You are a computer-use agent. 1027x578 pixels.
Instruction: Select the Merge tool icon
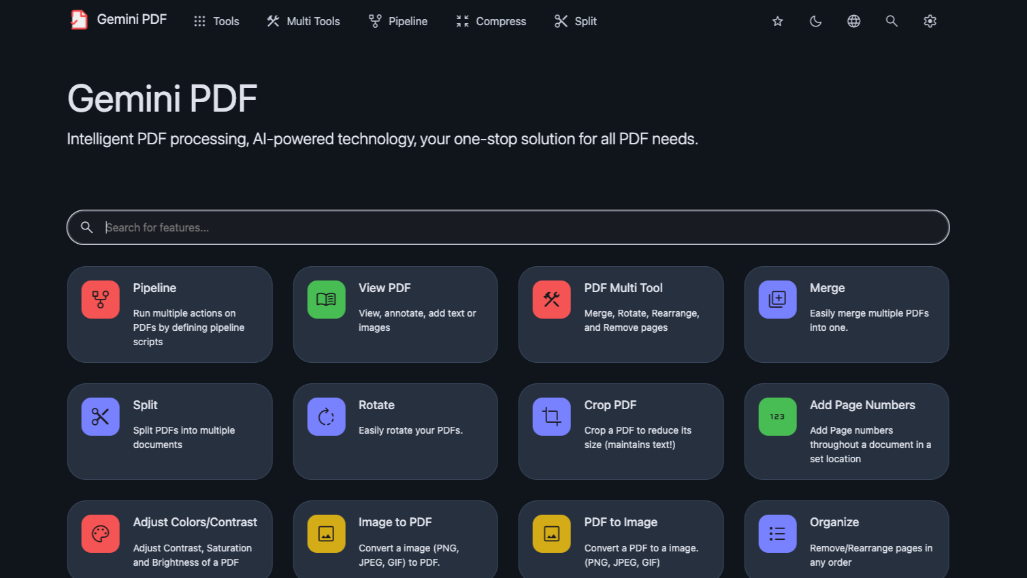click(x=777, y=299)
